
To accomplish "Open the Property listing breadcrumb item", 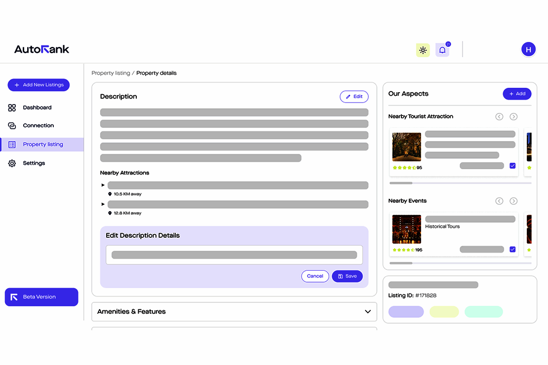I will 111,73.
